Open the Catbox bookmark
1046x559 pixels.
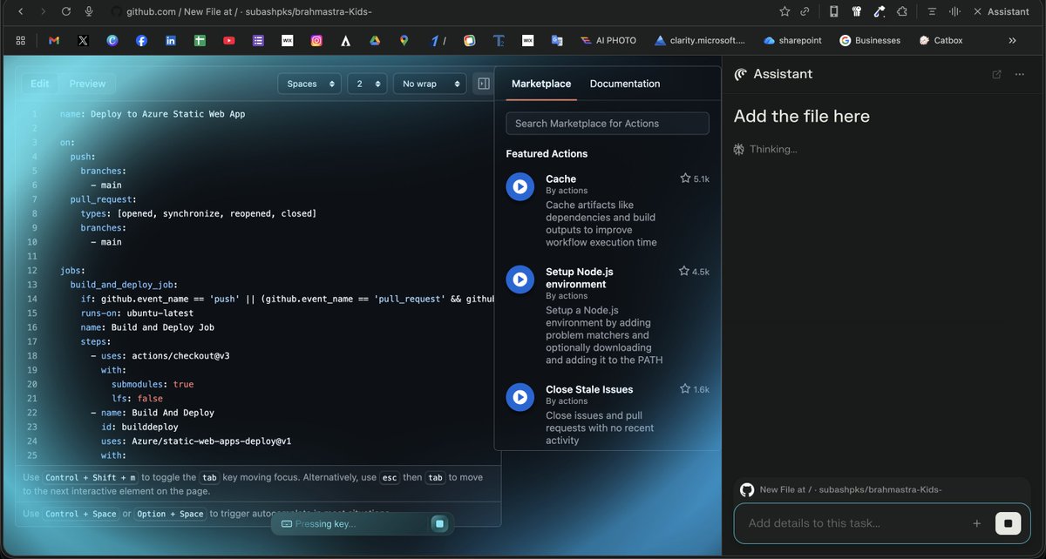click(x=941, y=40)
